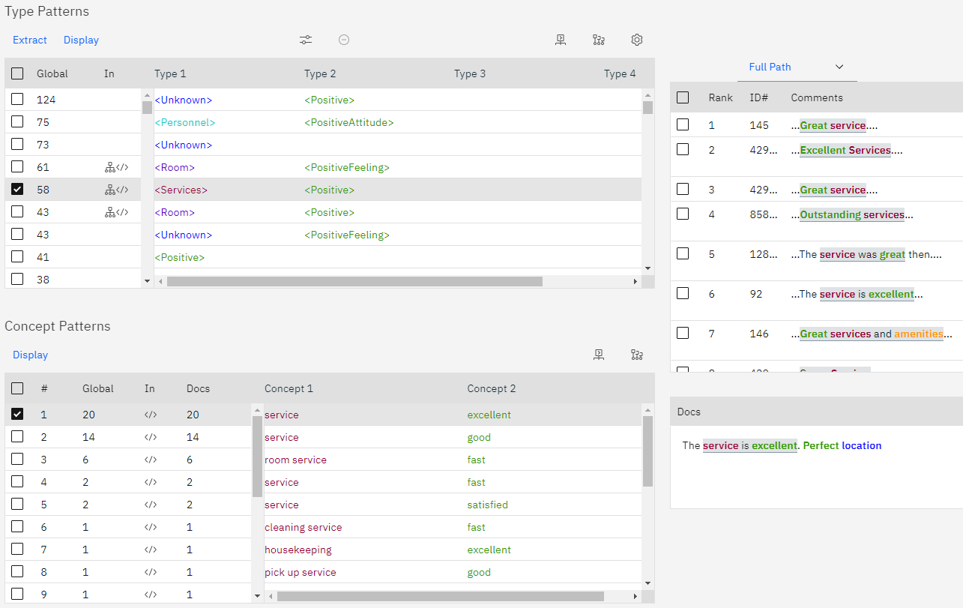
Task: Click the Type Patterns horizontal scrollbar thumb
Action: tap(354, 281)
